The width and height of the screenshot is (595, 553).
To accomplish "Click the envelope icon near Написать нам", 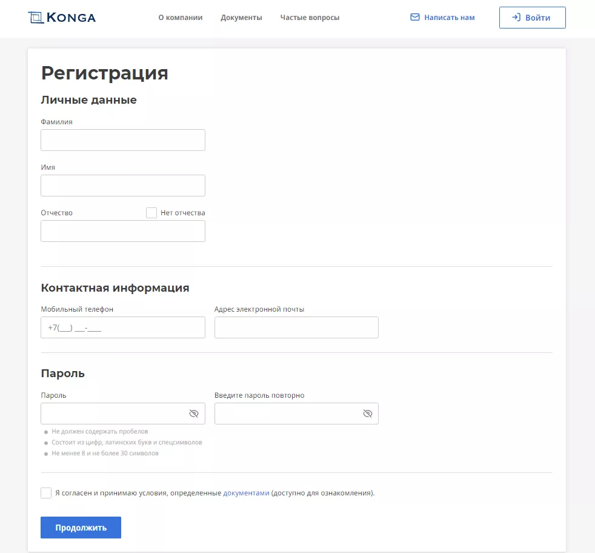I will pyautogui.click(x=415, y=18).
